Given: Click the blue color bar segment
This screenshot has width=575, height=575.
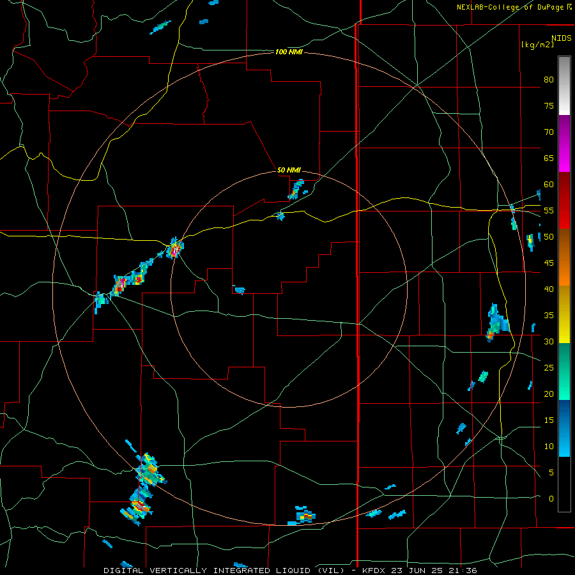Looking at the screenshot, I should 564,428.
